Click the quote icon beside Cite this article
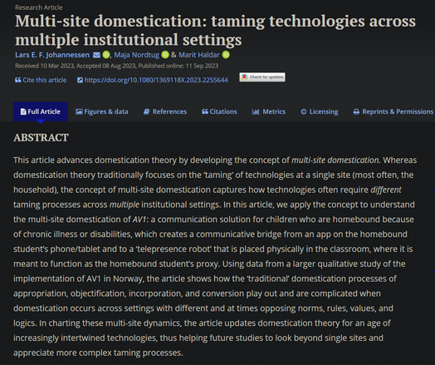This screenshot has height=365, width=435. (17, 80)
